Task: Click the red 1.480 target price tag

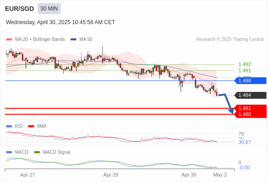Action: 250,114
